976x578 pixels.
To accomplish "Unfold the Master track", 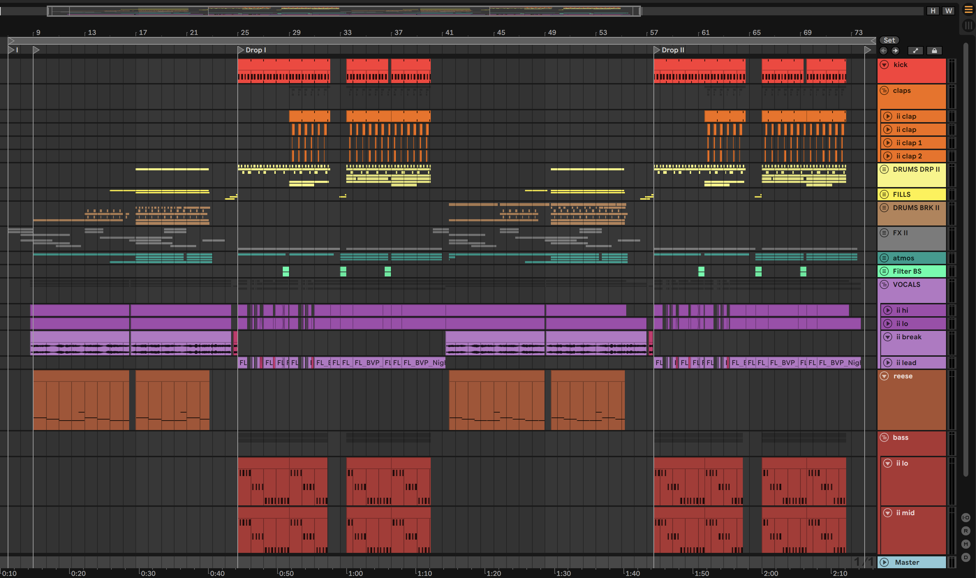I will (x=884, y=562).
